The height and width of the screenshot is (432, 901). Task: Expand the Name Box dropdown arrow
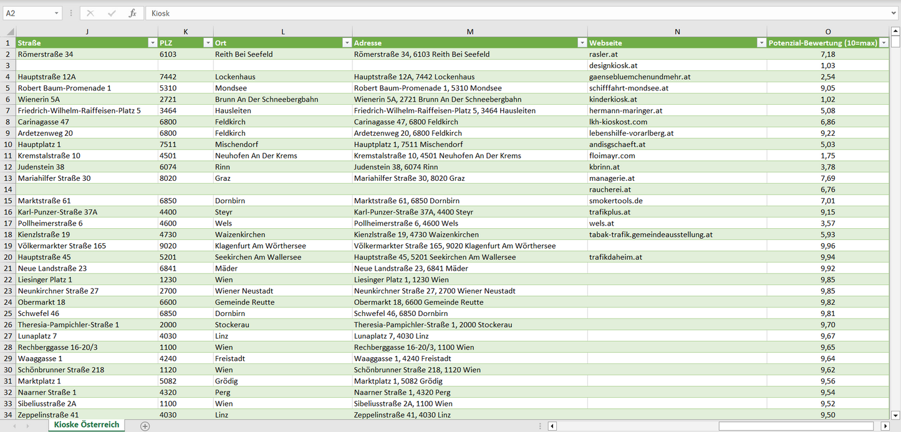coord(57,13)
